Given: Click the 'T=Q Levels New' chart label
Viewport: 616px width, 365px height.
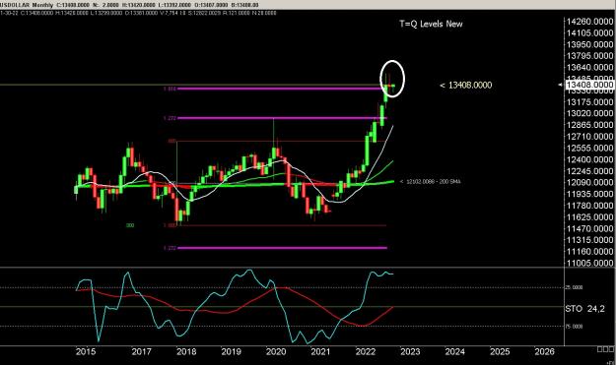Looking at the screenshot, I should (431, 24).
